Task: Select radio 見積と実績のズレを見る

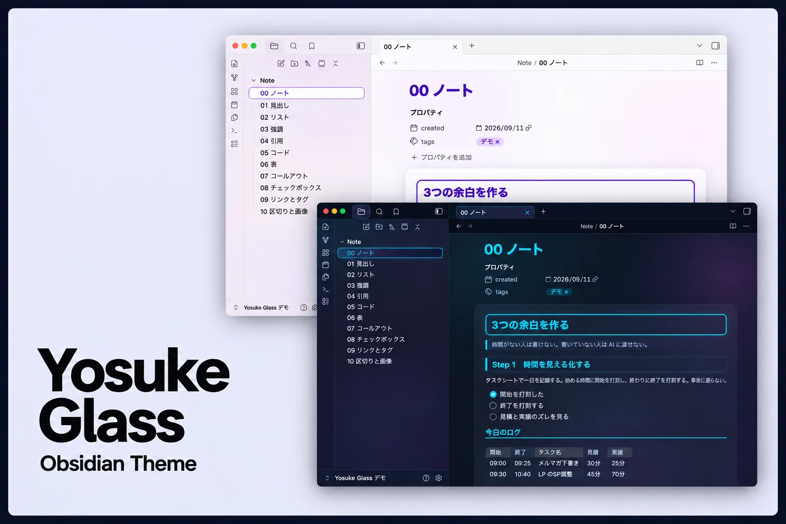Action: pos(493,417)
